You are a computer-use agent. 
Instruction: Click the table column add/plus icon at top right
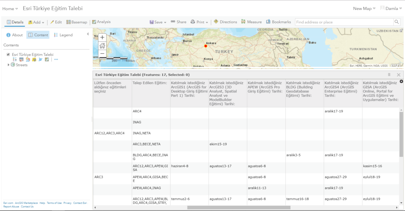click(401, 81)
